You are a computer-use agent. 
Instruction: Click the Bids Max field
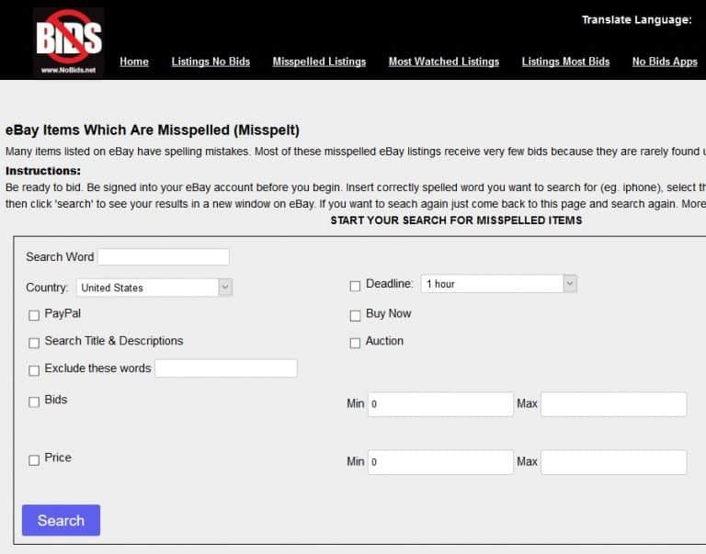pos(614,404)
